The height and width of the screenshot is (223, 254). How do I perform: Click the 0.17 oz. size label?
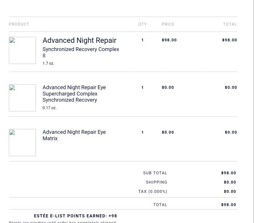pos(49,108)
